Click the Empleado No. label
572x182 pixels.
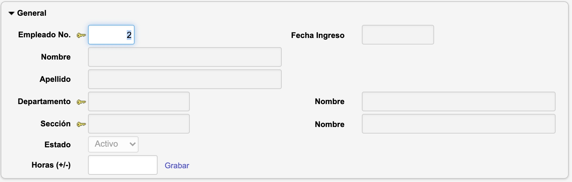(x=44, y=35)
